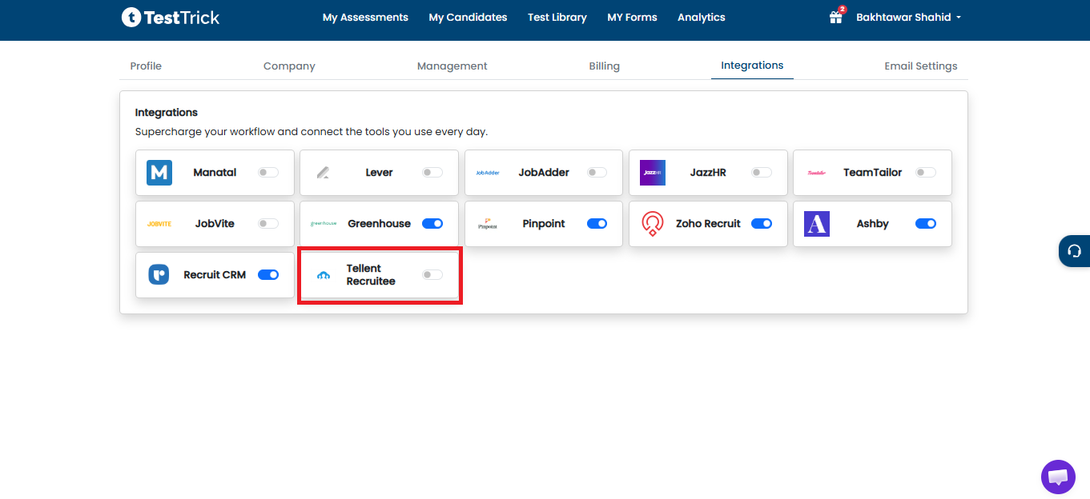The width and height of the screenshot is (1090, 499).
Task: Open My Assessments in the navbar
Action: [365, 17]
